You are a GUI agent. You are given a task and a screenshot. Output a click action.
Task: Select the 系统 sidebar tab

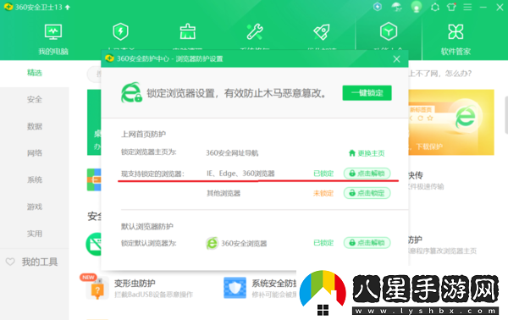point(35,179)
